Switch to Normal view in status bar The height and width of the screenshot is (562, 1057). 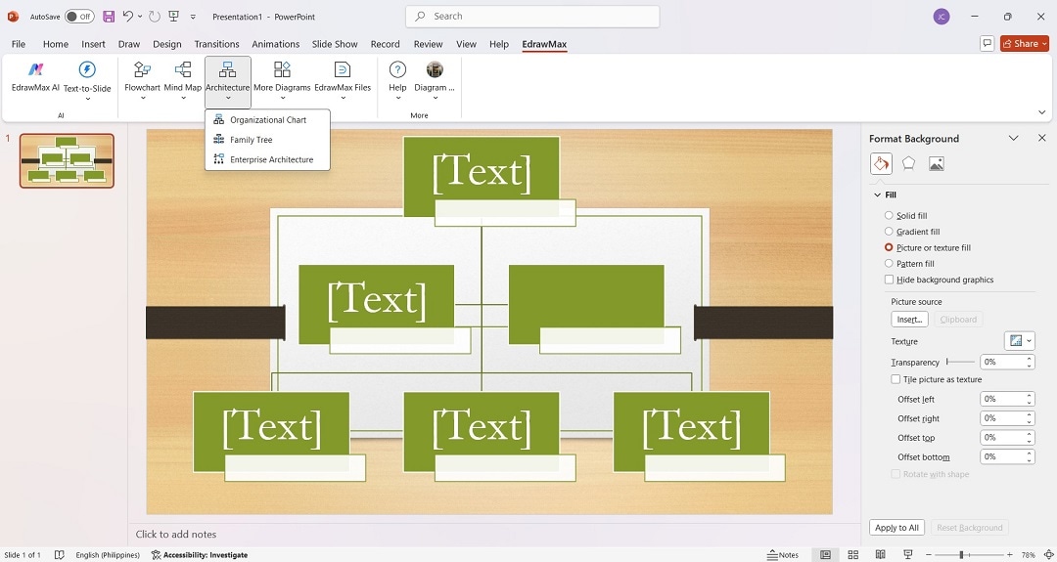[825, 555]
